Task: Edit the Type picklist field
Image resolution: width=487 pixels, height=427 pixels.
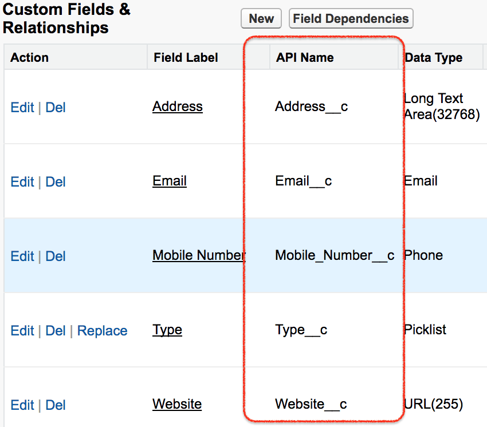Action: (22, 330)
